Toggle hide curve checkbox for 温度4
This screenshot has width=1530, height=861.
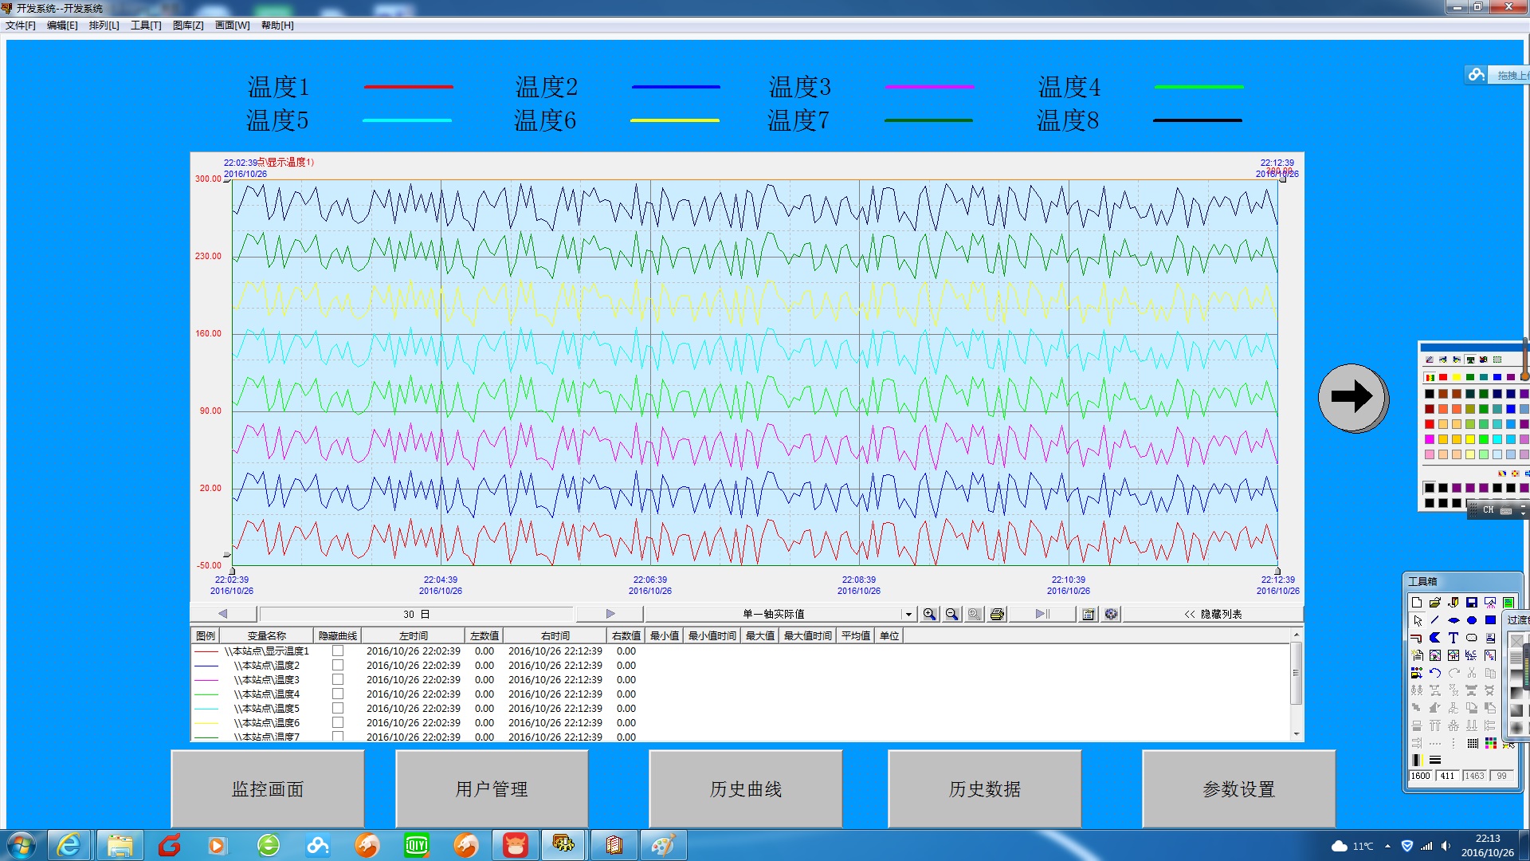coord(338,694)
